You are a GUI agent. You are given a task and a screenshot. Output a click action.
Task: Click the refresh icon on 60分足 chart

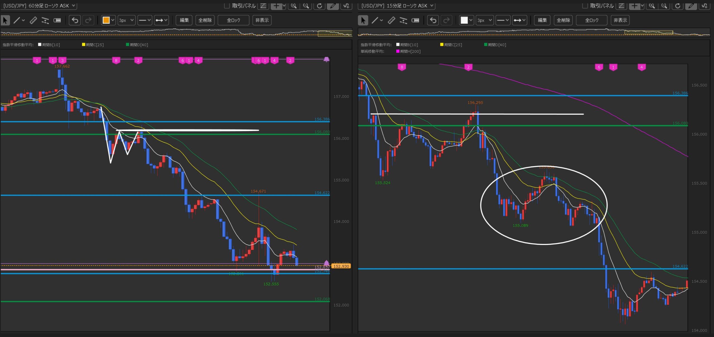point(319,6)
